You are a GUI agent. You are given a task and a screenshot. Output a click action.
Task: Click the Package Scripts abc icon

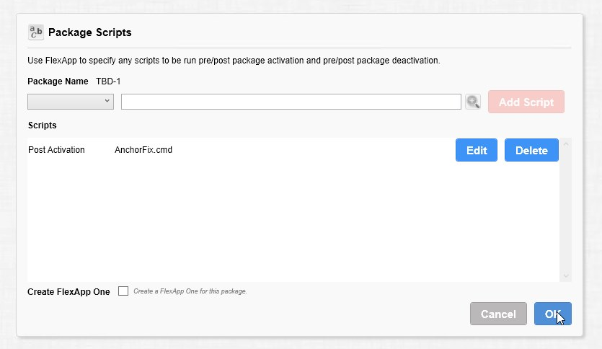36,32
